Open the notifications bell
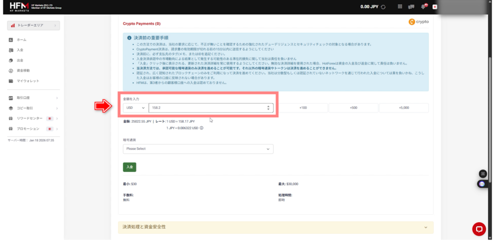This screenshot has width=495, height=243. click(x=424, y=7)
